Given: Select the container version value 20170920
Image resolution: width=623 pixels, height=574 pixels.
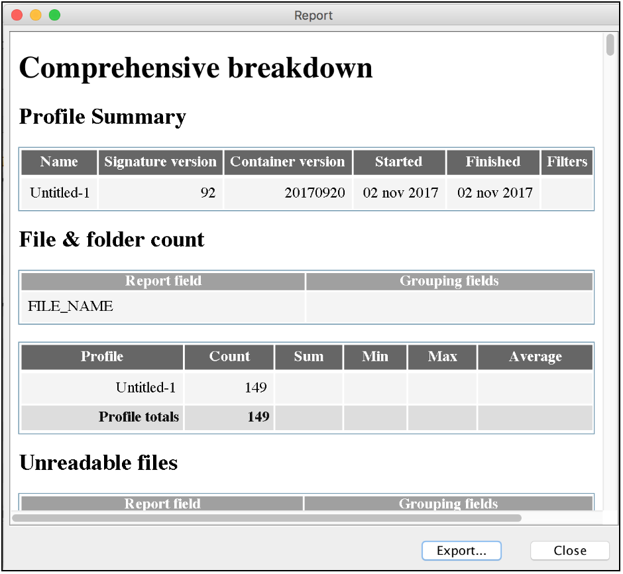Looking at the screenshot, I should (315, 193).
